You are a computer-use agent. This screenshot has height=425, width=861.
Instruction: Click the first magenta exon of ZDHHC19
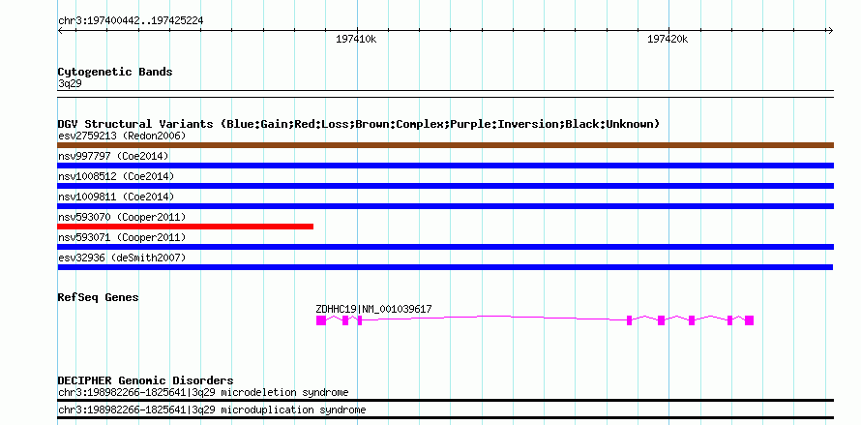(x=321, y=320)
